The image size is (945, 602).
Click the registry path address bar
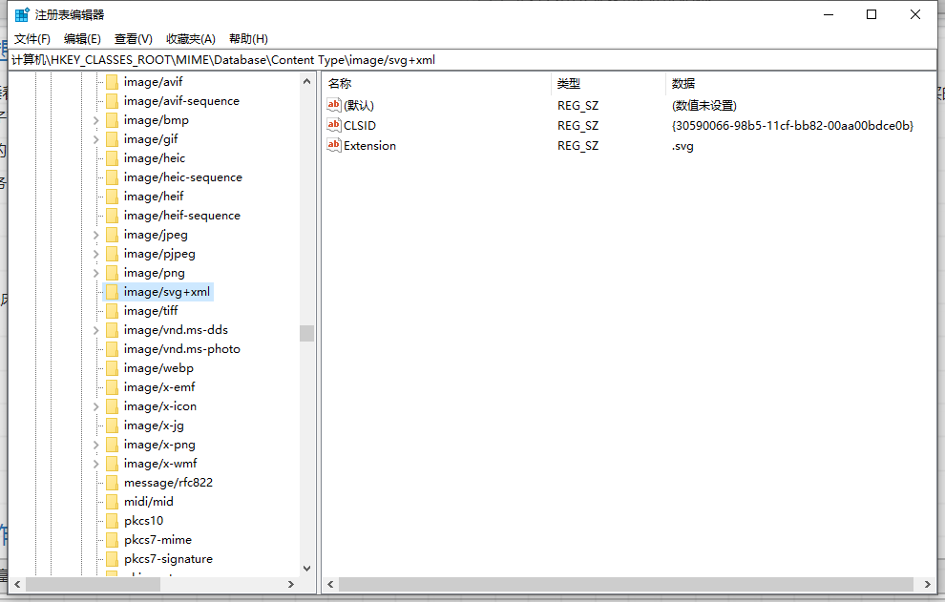pyautogui.click(x=382, y=58)
